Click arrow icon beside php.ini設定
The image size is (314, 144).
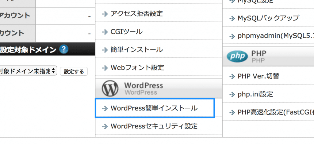232,94
